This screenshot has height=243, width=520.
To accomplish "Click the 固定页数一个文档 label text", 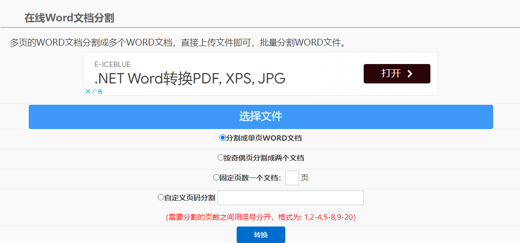I will coord(250,178).
